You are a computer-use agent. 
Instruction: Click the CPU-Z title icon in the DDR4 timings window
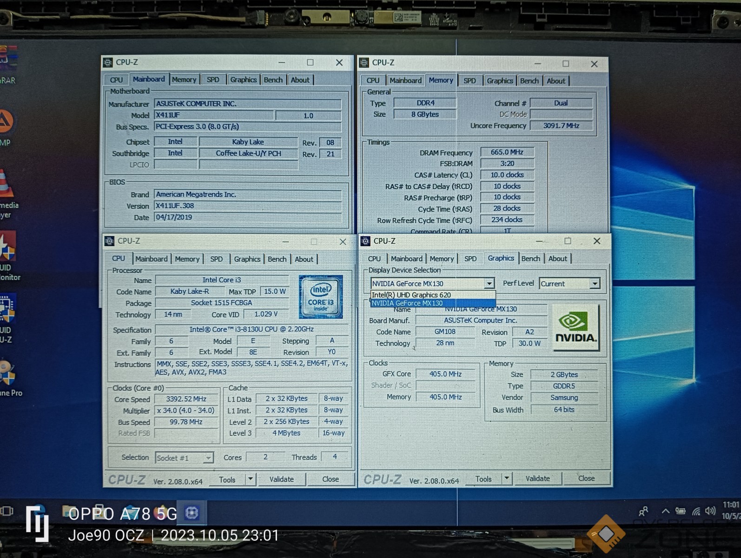(x=364, y=62)
